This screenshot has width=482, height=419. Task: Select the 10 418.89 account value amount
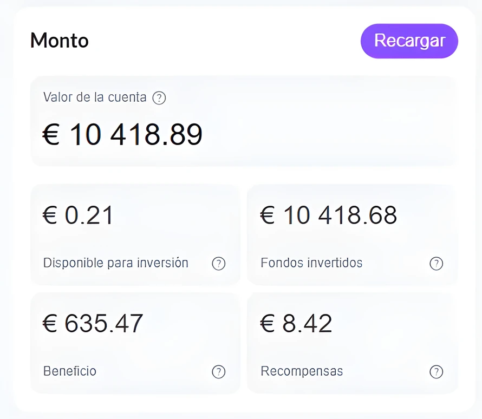136,134
